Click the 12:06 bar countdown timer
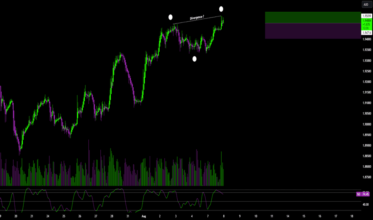Image resolution: width=373 pixels, height=220 pixels. point(366,28)
